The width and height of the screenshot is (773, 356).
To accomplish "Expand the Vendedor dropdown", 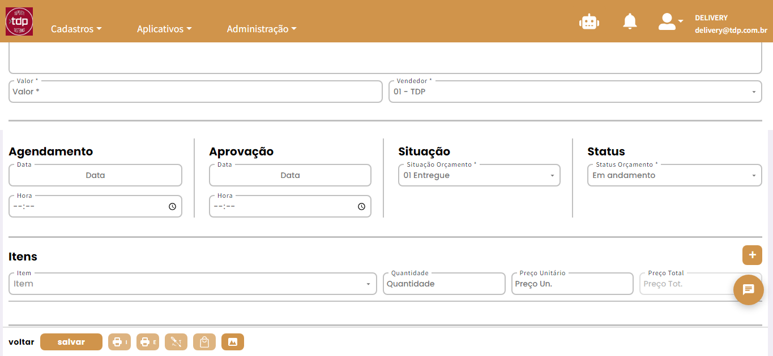I will click(575, 92).
